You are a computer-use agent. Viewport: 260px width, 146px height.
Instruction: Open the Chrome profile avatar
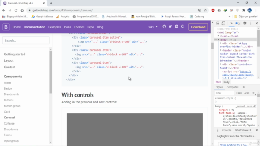250,10
